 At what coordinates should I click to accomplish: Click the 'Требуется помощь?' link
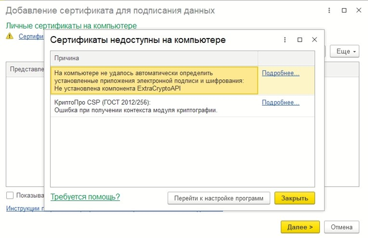pos(85,196)
